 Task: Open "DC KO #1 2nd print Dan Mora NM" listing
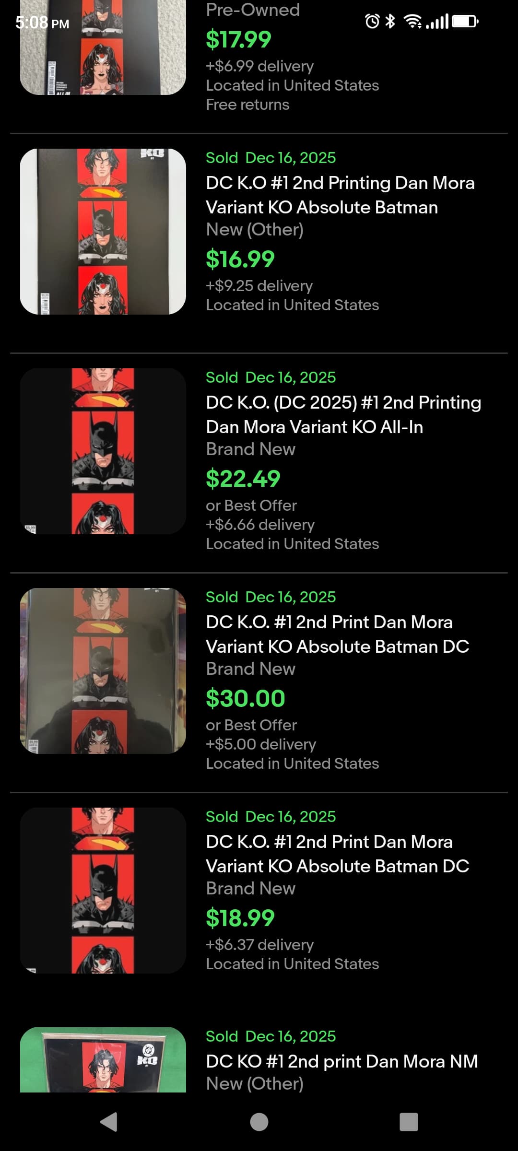pyautogui.click(x=341, y=1061)
